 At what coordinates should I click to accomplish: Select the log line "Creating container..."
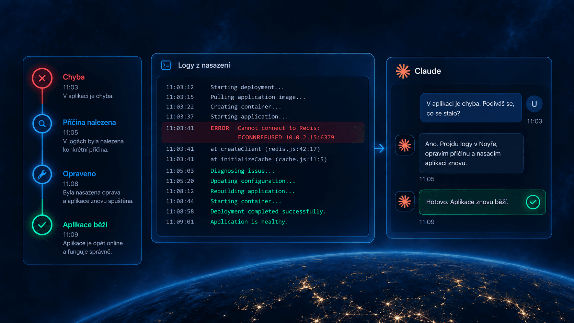(246, 107)
